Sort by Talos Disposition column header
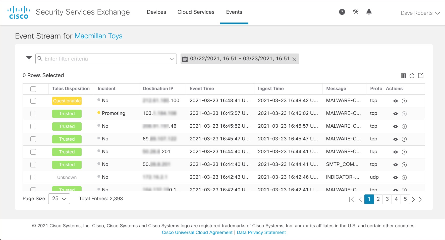 71,89
